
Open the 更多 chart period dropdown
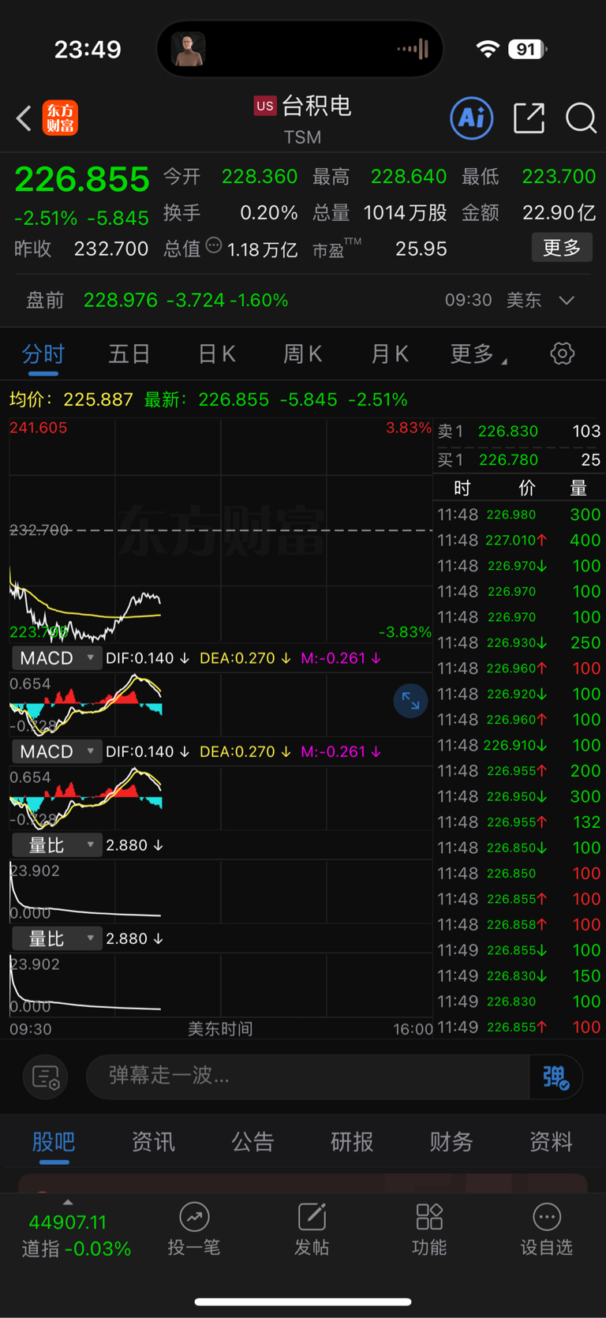[478, 354]
